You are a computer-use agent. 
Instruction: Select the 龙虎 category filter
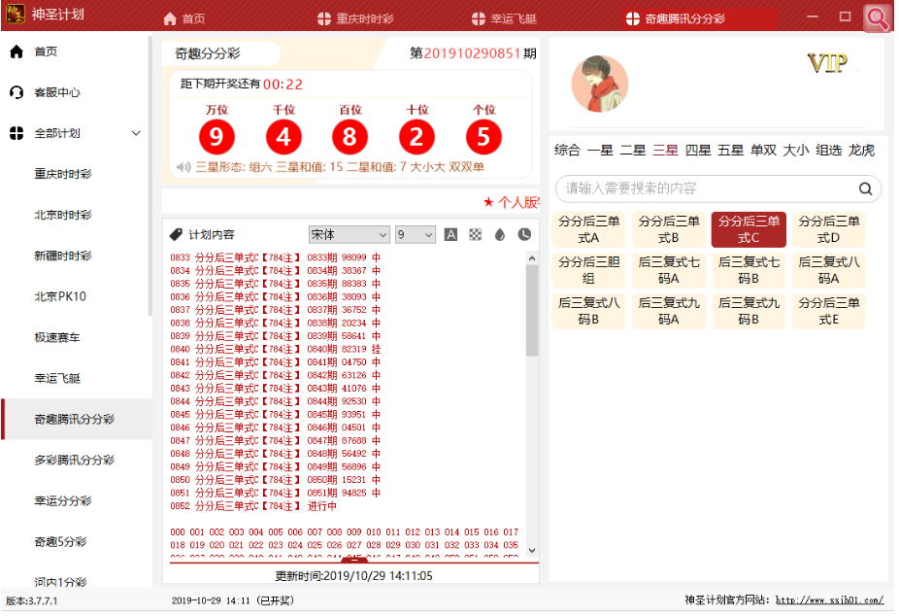(861, 150)
